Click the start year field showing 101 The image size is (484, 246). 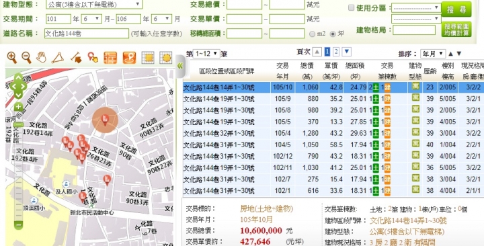[x=58, y=19]
